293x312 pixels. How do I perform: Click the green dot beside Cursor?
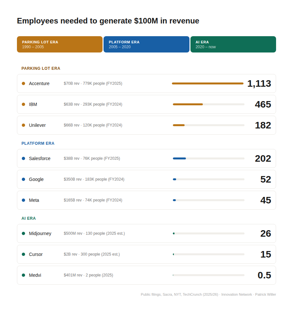point(23,254)
